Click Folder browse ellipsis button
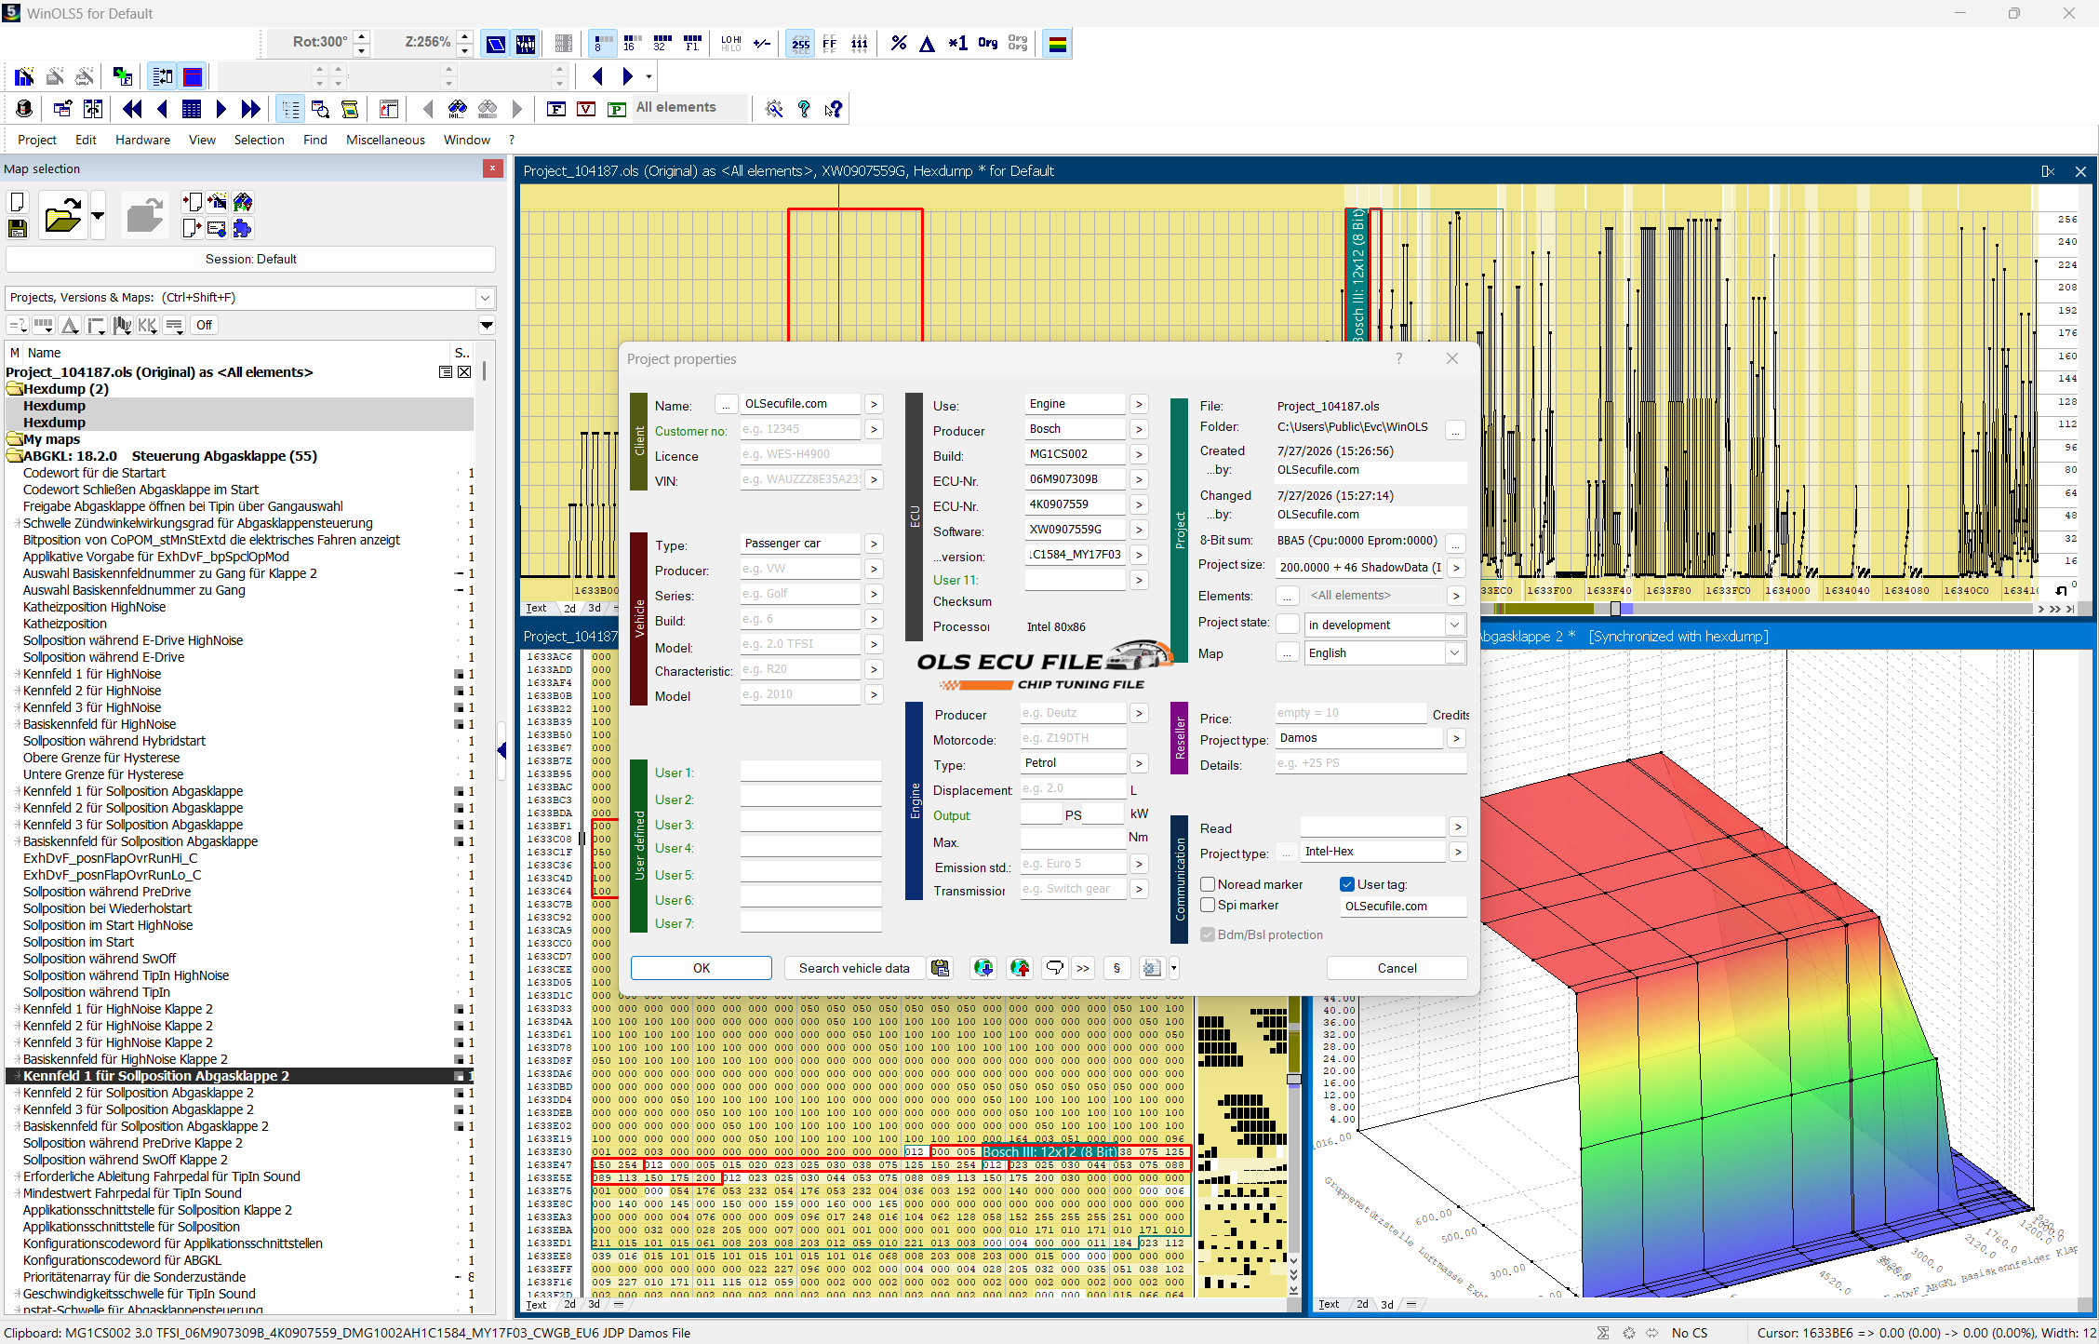The image size is (2099, 1344). click(x=1455, y=429)
